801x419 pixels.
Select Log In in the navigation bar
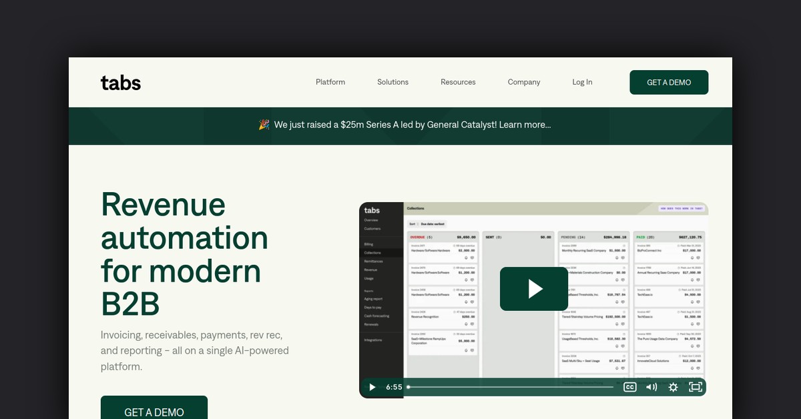pyautogui.click(x=582, y=82)
